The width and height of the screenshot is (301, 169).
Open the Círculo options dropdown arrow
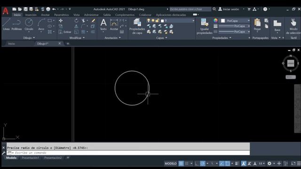click(x=29, y=32)
